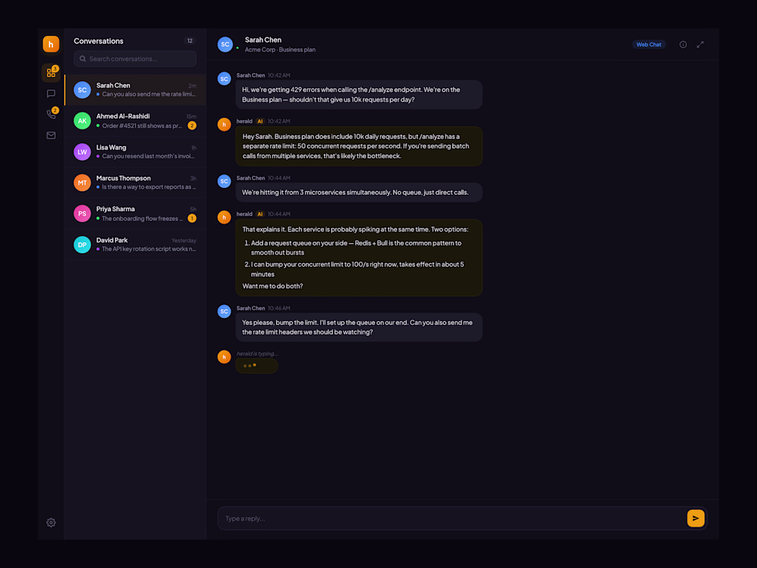Click the 10:46 AM message timestamp
The width and height of the screenshot is (757, 568).
279,308
